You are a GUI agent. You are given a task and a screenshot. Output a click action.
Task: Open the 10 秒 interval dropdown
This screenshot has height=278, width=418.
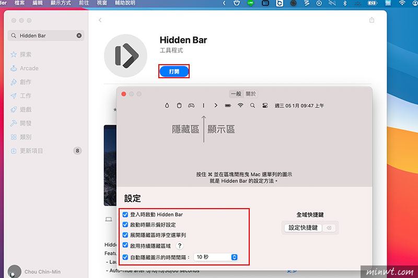pos(216,257)
